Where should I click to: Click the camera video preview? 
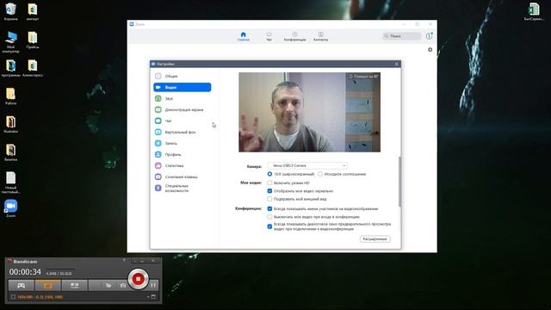coord(310,112)
